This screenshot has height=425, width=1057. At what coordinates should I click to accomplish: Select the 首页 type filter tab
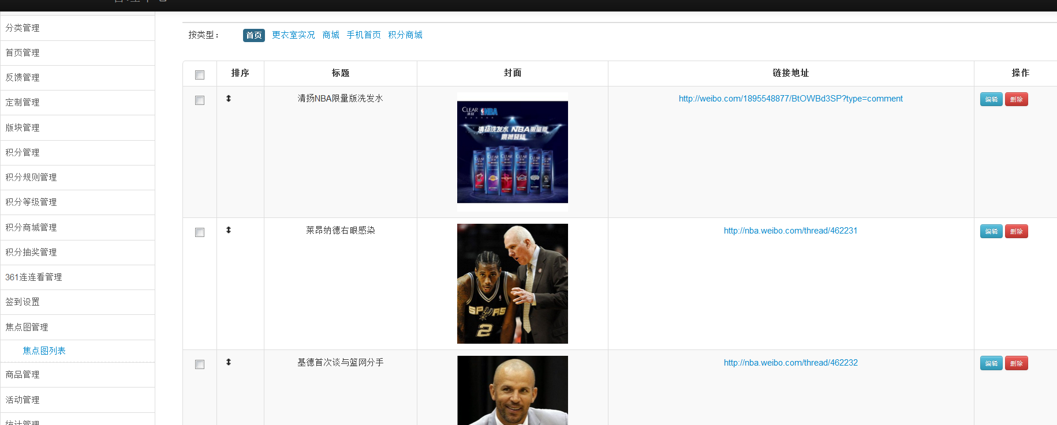pos(254,35)
